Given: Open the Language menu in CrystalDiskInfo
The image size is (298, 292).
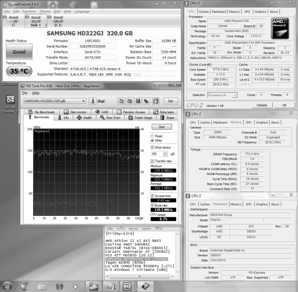Looking at the screenshot, I should click(82, 12).
